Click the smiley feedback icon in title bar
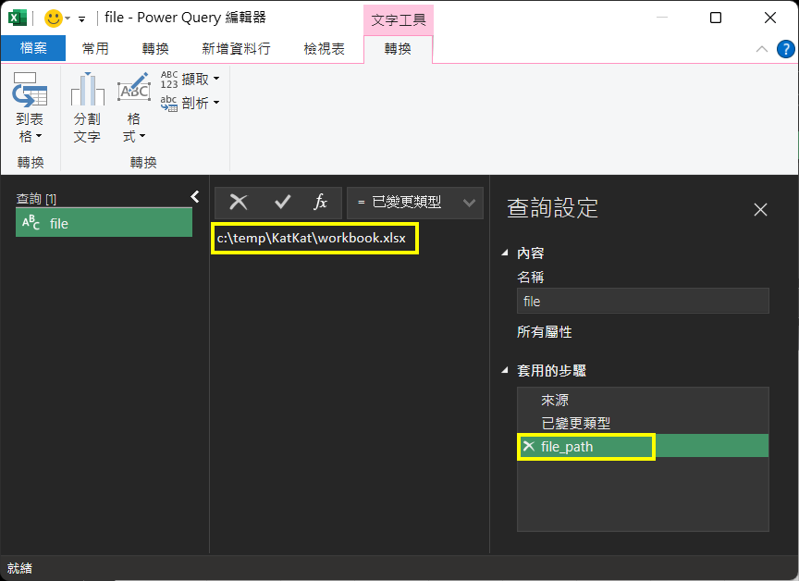Image resolution: width=799 pixels, height=581 pixels. coord(54,18)
